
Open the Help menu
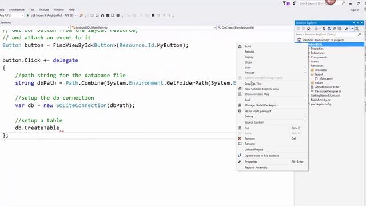(x=71, y=10)
